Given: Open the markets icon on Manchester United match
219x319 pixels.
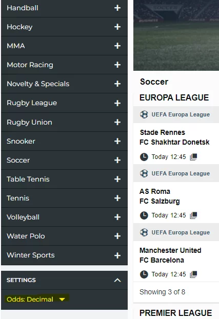Looking at the screenshot, I should [x=193, y=274].
